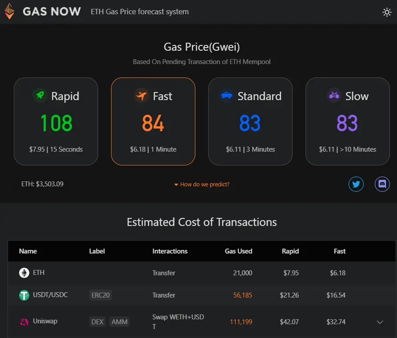Screen dimensions: 397x338
Task: Click the Swap WETH+USDT interaction text
Action: [178, 322]
